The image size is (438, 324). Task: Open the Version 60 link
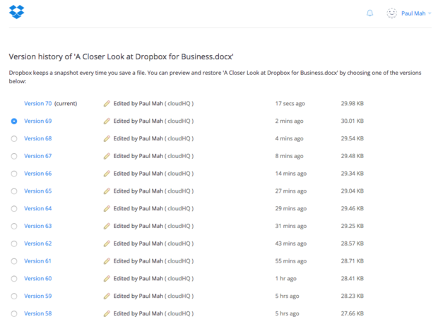point(37,279)
